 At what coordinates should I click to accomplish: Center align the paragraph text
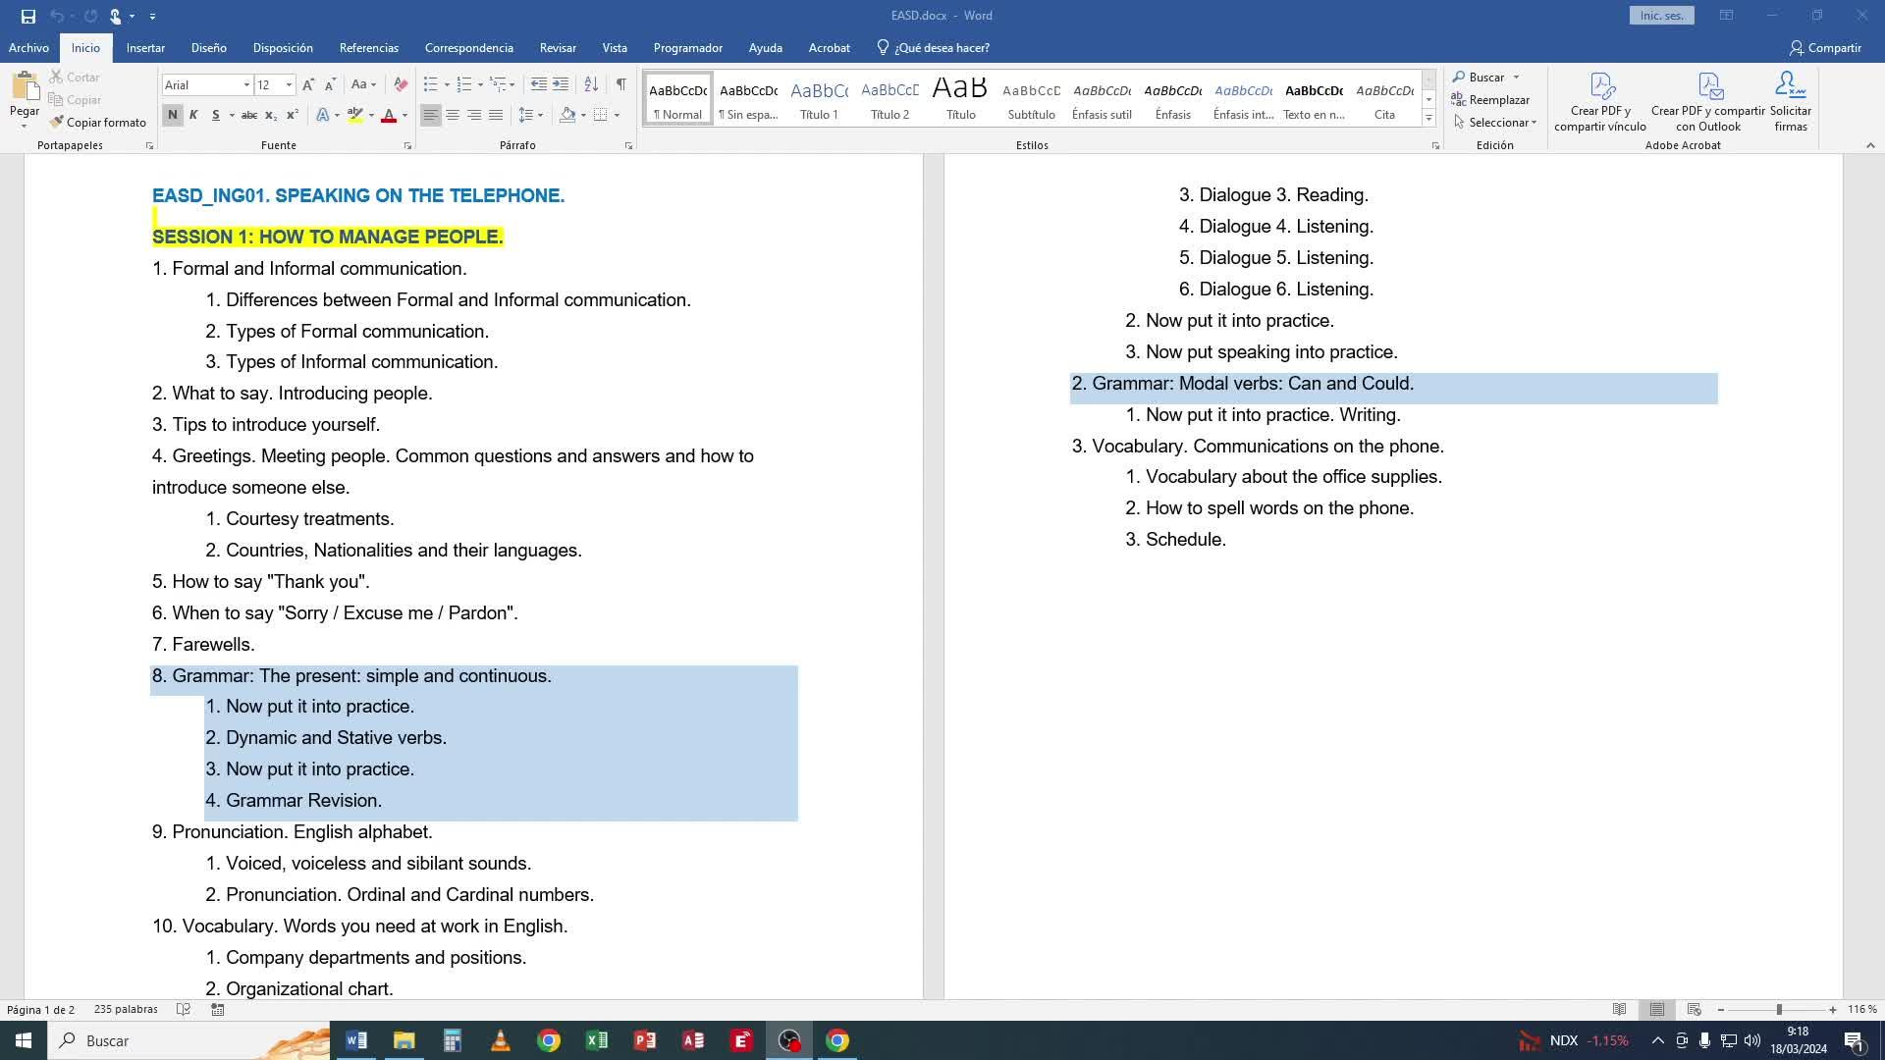pyautogui.click(x=453, y=115)
